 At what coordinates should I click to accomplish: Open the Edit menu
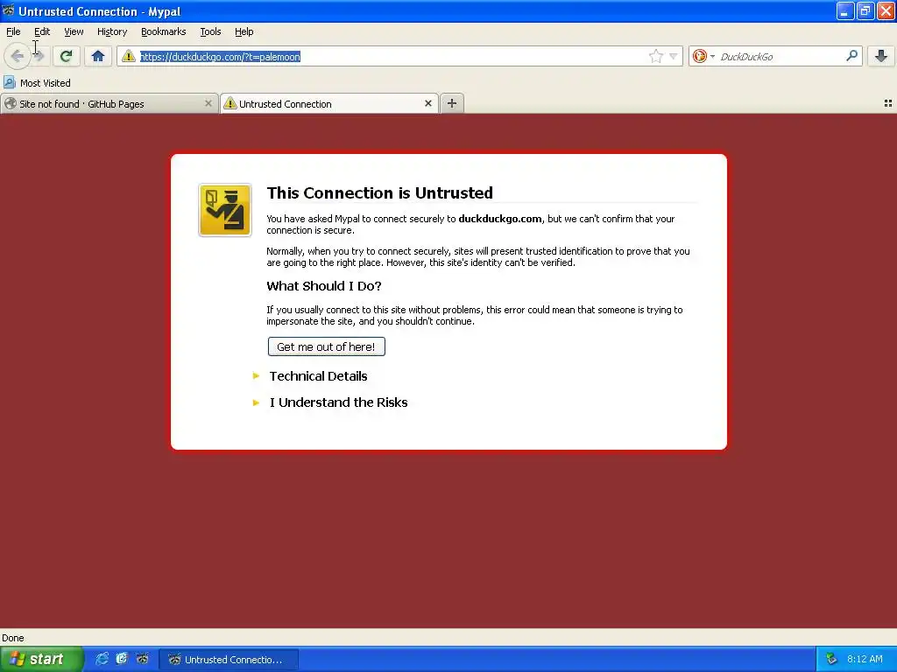[x=42, y=31]
